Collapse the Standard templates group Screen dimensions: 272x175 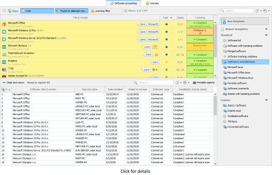point(266,35)
